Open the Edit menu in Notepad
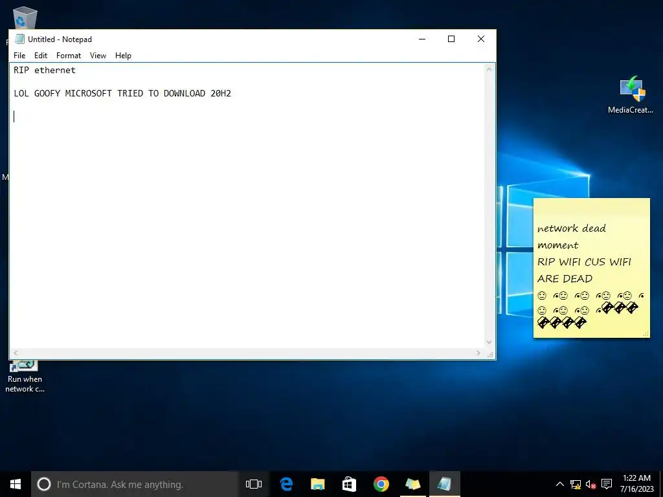Viewport: 663px width, 497px height. click(41, 56)
